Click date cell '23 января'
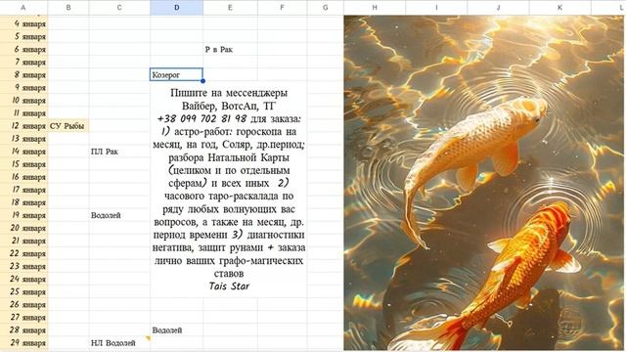626x352 pixels. pos(23,267)
